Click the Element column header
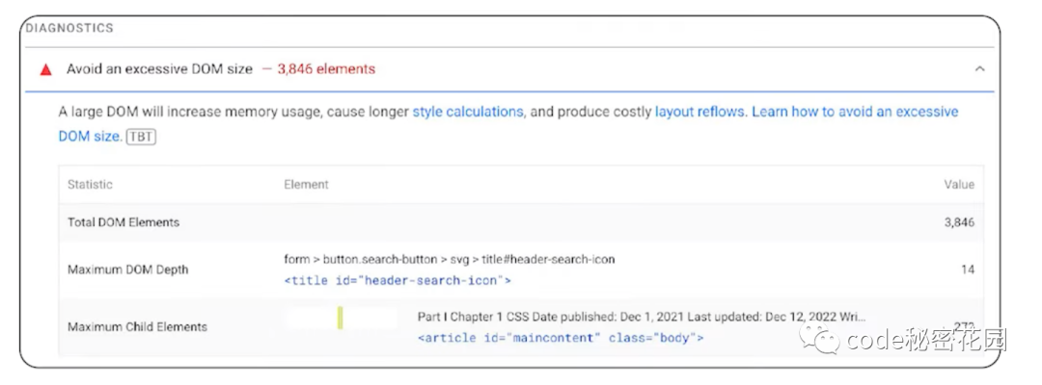 click(306, 184)
